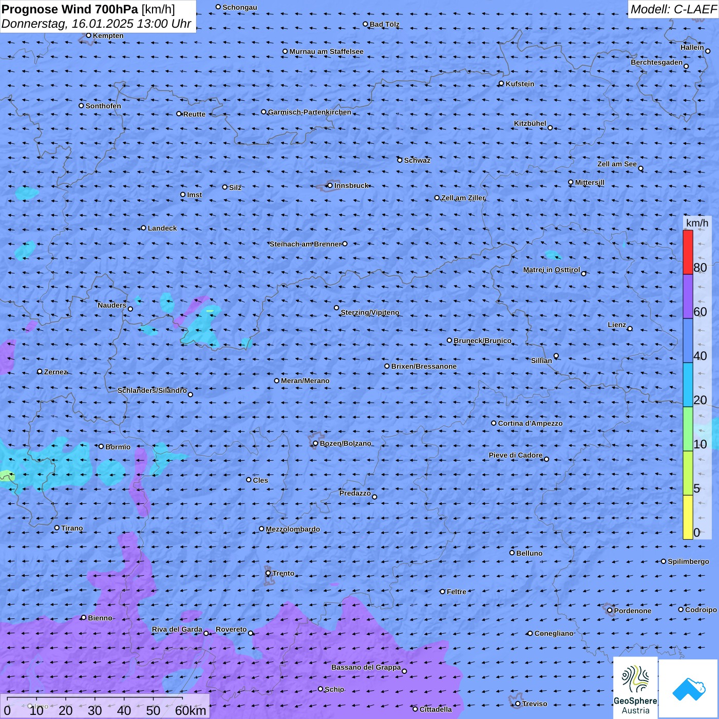Click the Bormio city label
The width and height of the screenshot is (719, 719).
[118, 447]
